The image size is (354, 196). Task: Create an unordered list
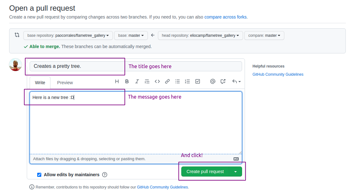[177, 81]
